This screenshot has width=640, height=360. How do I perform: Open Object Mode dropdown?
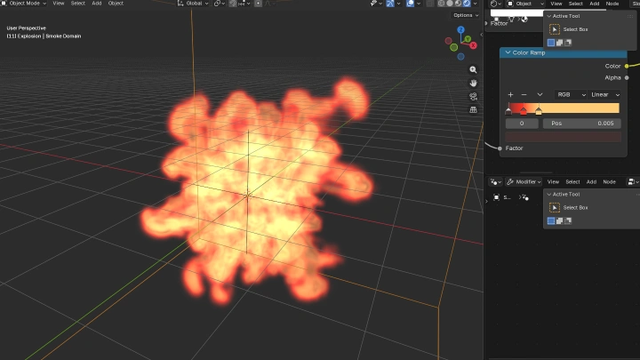[25, 4]
